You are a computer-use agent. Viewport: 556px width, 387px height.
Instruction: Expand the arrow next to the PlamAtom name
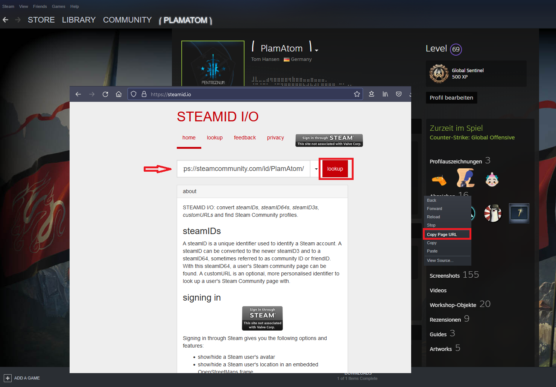coord(316,50)
